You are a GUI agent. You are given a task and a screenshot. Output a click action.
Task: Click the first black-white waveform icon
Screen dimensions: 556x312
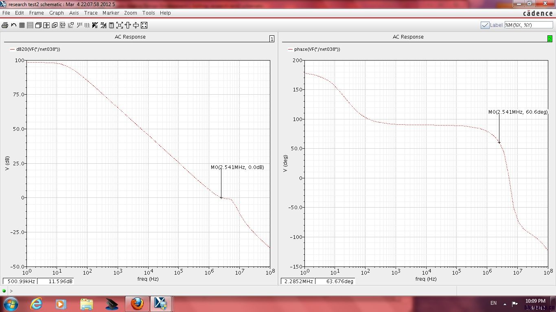pyautogui.click(x=95, y=25)
